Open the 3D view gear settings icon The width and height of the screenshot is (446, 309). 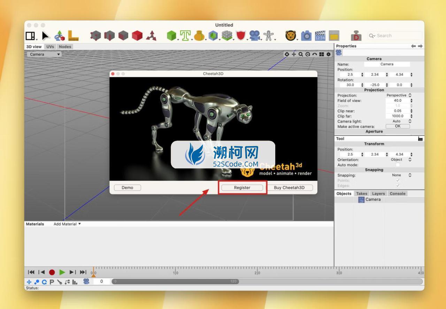click(x=328, y=54)
